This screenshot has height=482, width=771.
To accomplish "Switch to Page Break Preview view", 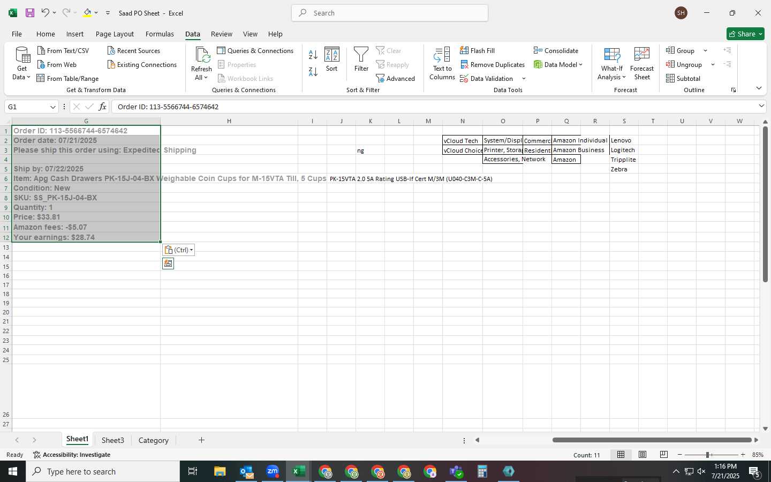I will point(664,455).
